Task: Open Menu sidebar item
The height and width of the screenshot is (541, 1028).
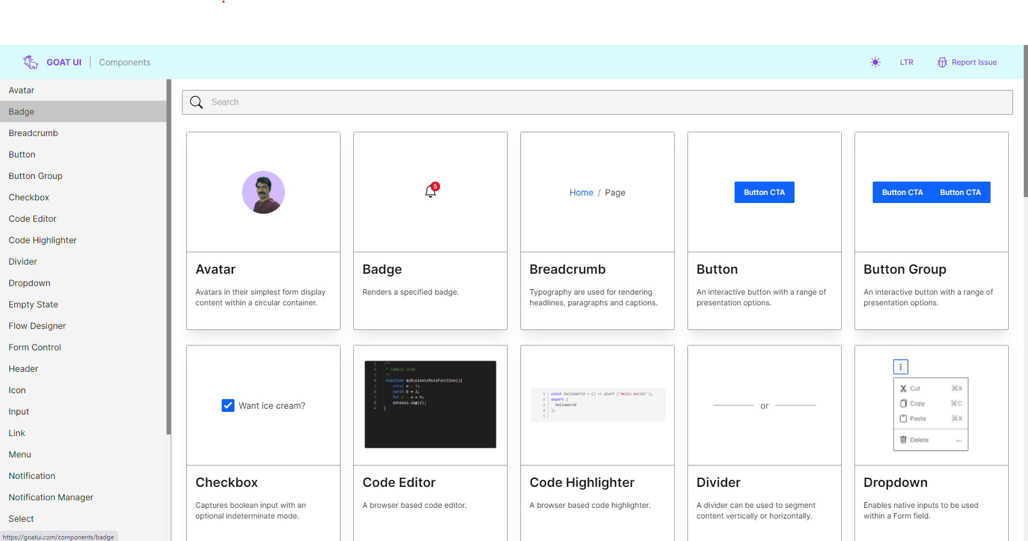Action: (x=83, y=454)
